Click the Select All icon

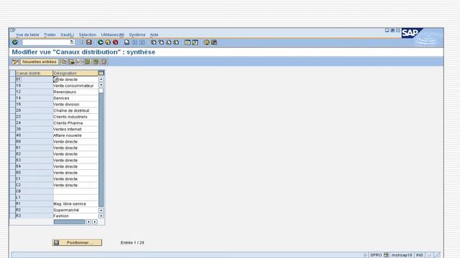88,62
